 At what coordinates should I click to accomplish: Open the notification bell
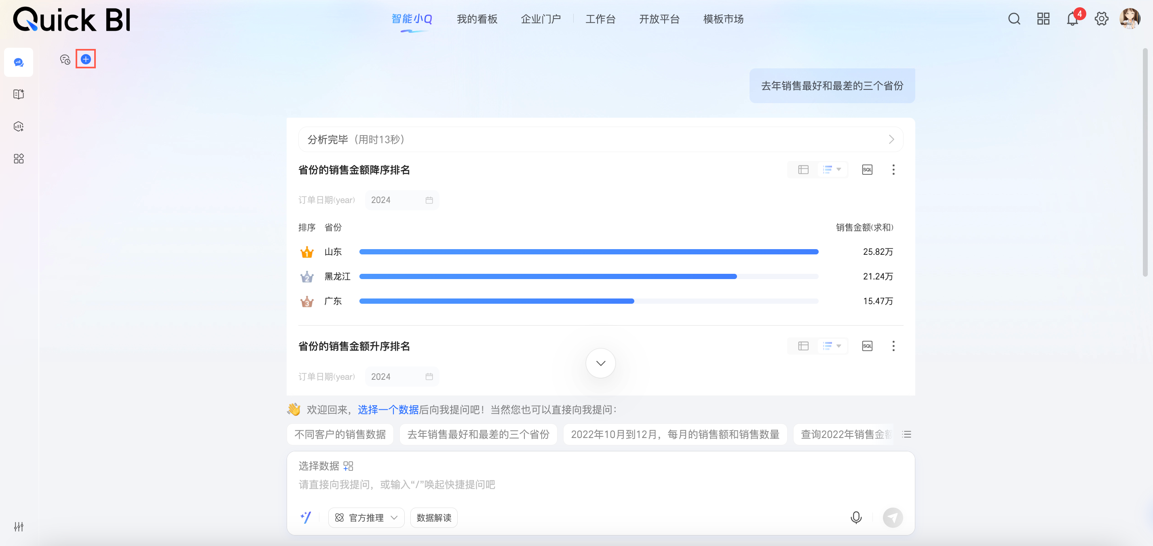pyautogui.click(x=1071, y=19)
